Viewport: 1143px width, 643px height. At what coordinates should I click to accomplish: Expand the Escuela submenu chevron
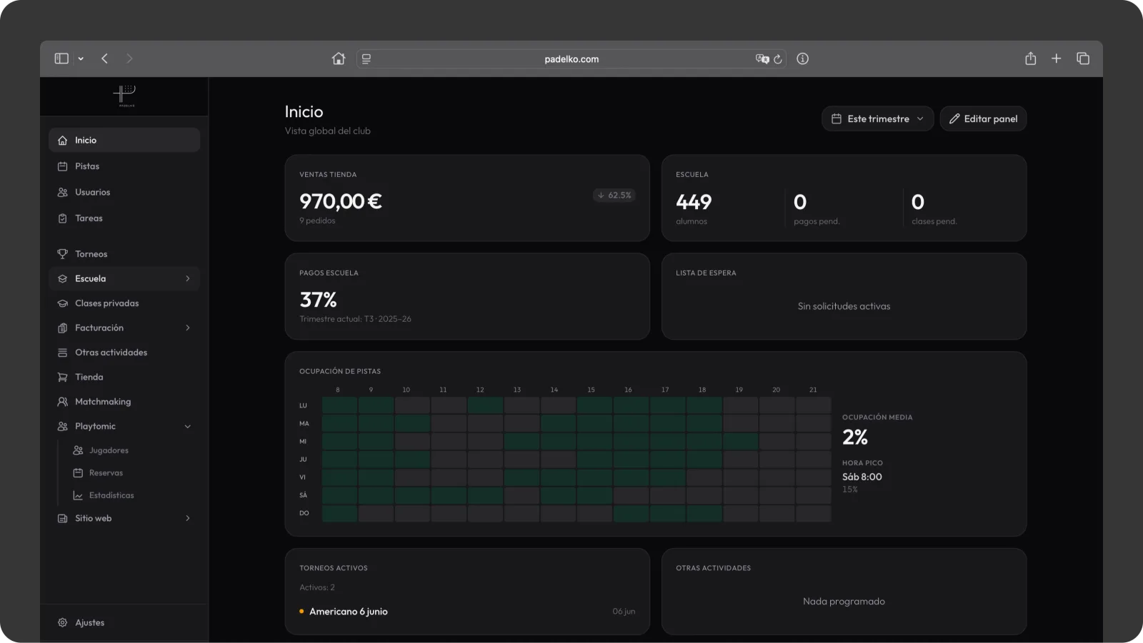(x=188, y=279)
